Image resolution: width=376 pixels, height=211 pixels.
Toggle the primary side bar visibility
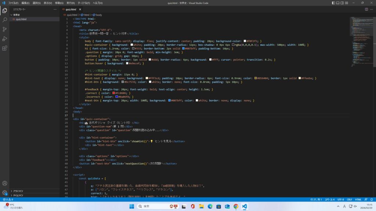(333, 3)
